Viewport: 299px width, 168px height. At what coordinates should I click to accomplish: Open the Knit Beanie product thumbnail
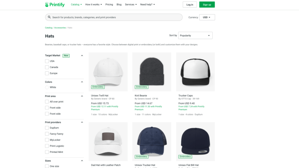click(x=152, y=71)
